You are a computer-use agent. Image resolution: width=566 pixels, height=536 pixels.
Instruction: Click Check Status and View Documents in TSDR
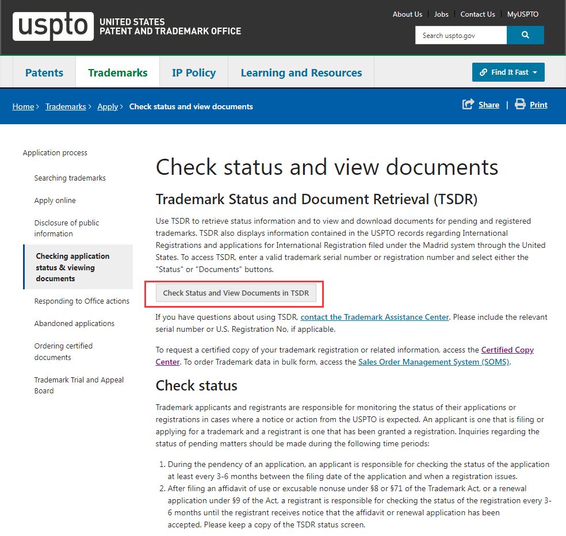click(236, 293)
